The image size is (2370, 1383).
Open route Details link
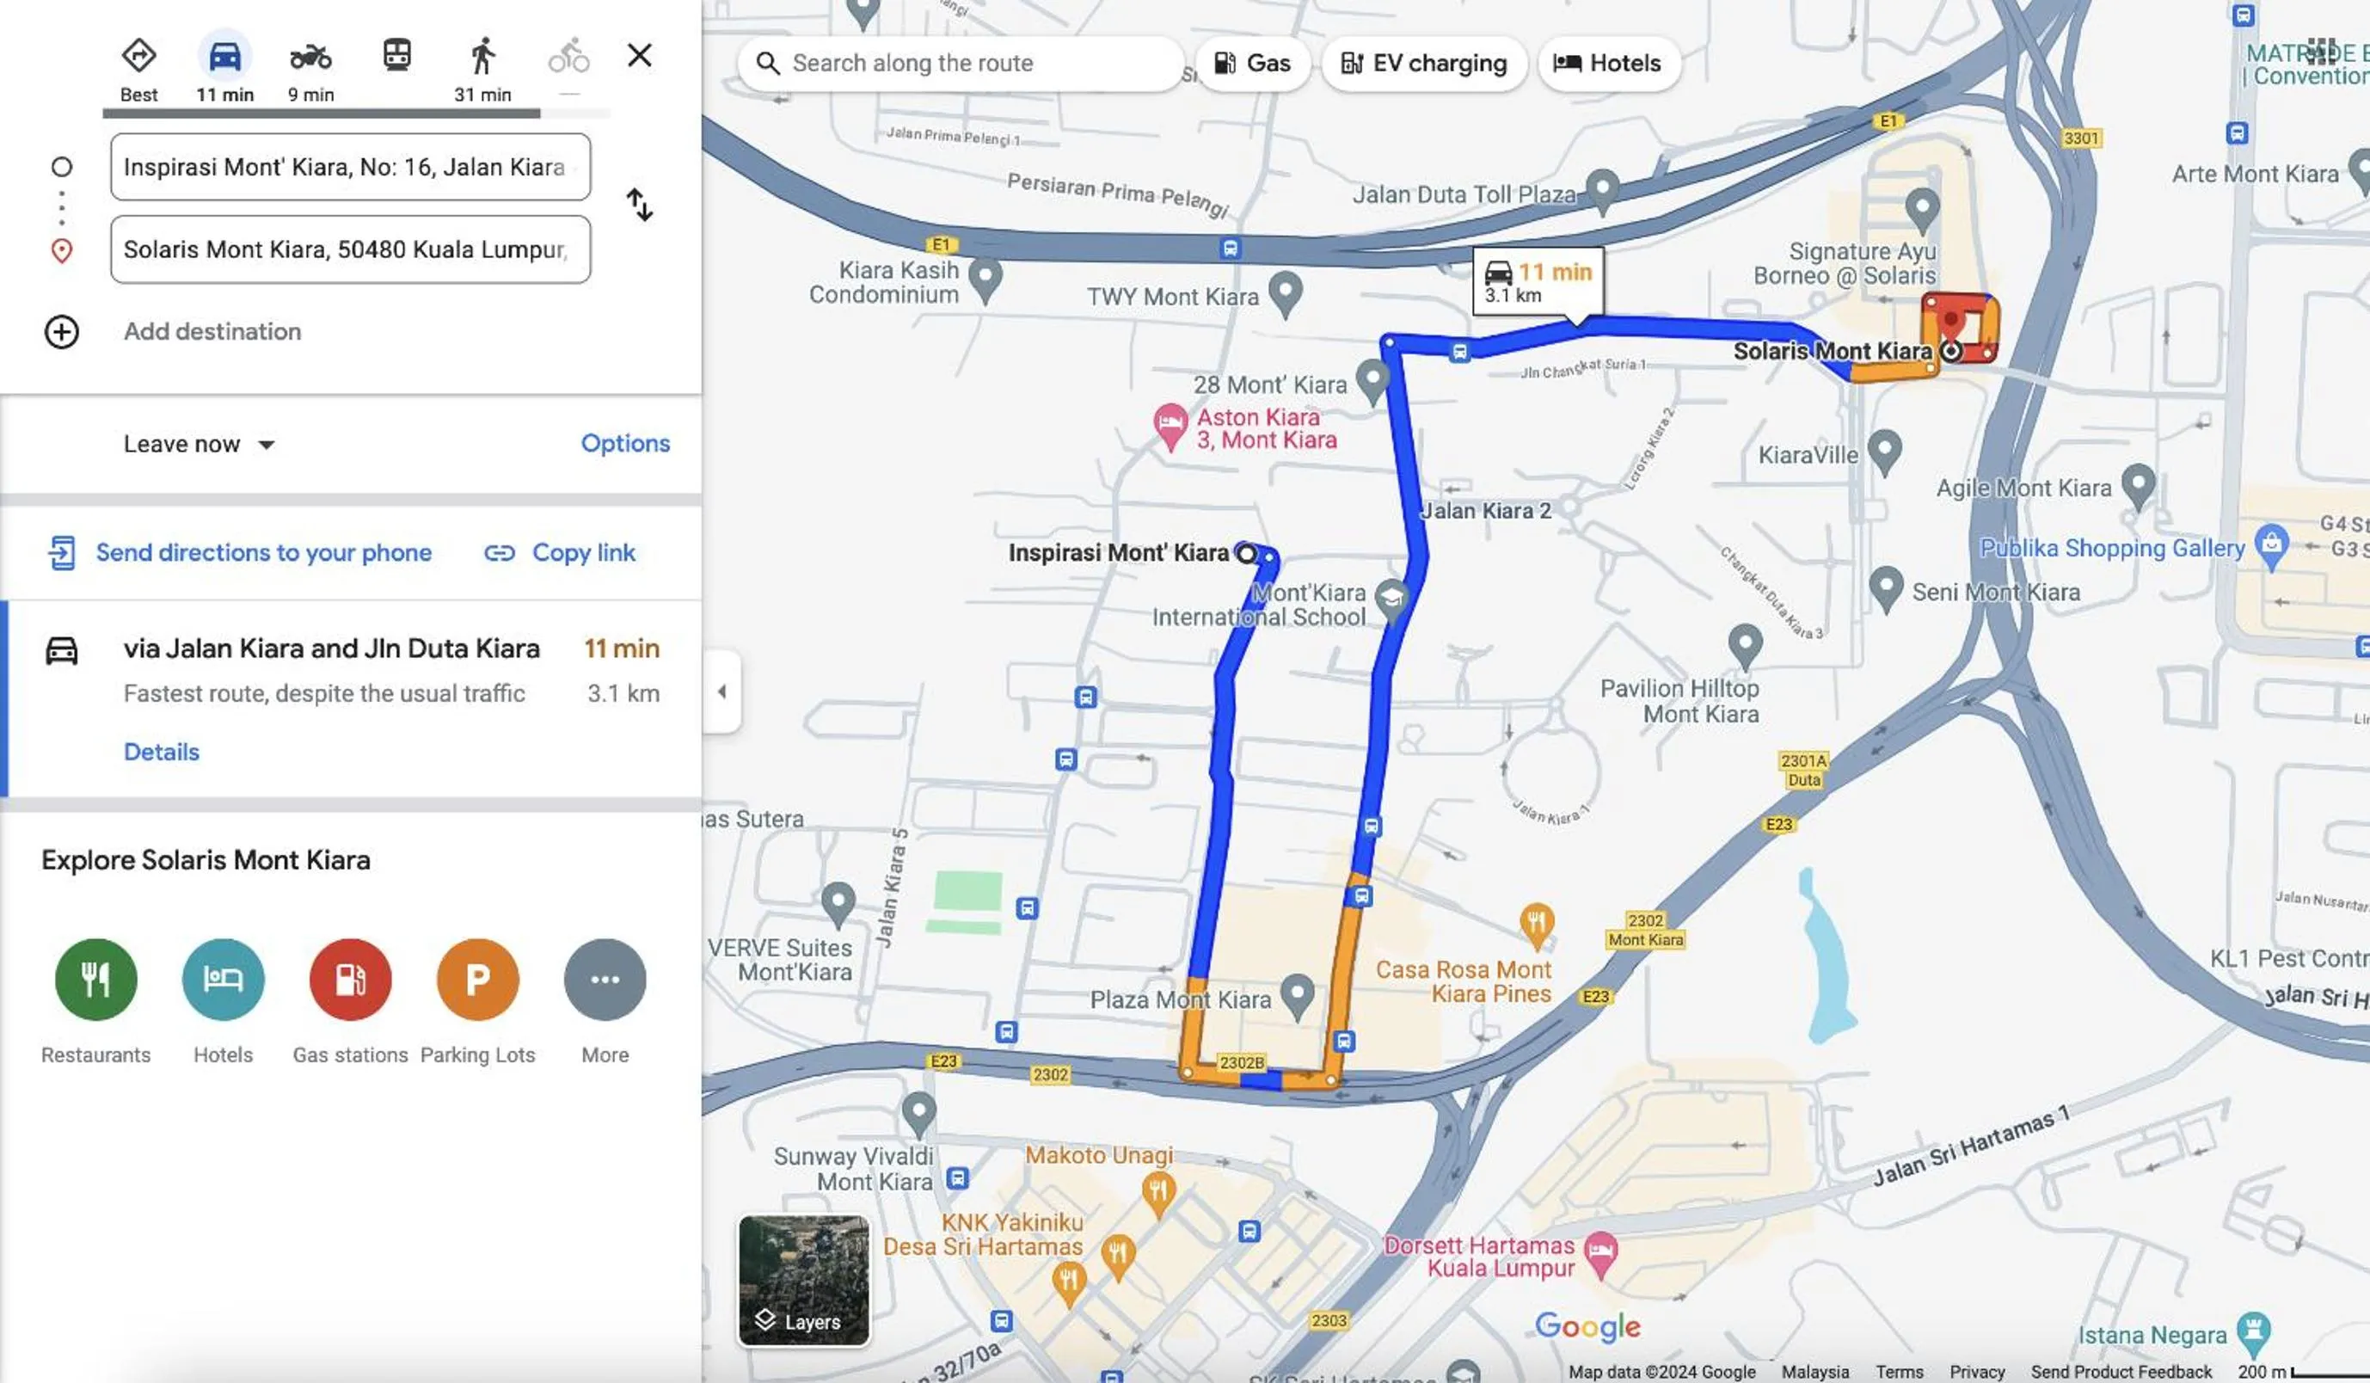(161, 752)
